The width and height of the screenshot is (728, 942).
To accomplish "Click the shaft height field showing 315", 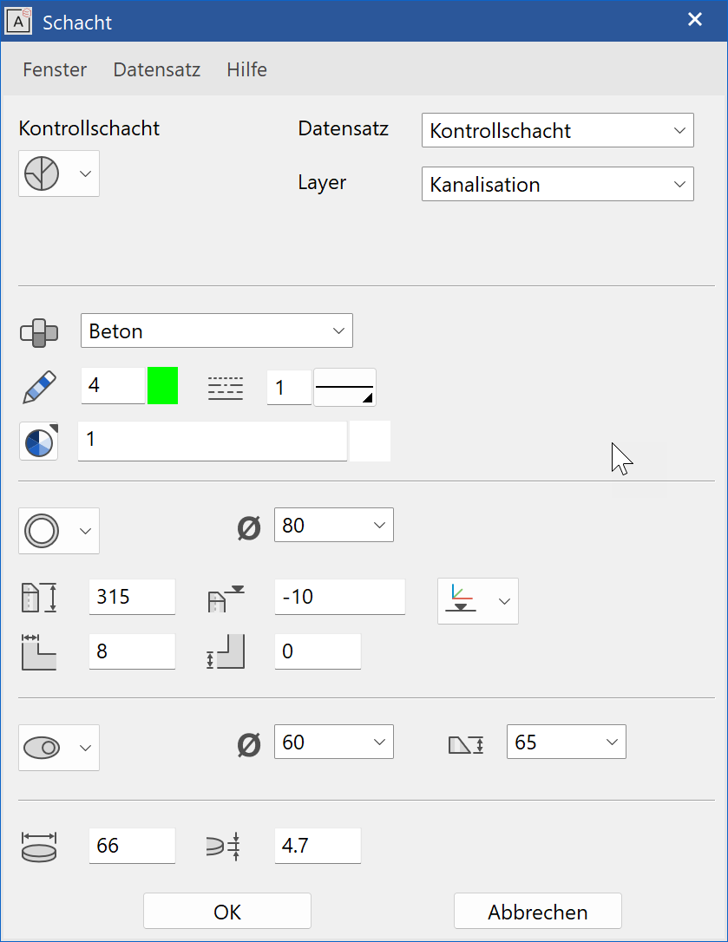I will click(x=132, y=597).
